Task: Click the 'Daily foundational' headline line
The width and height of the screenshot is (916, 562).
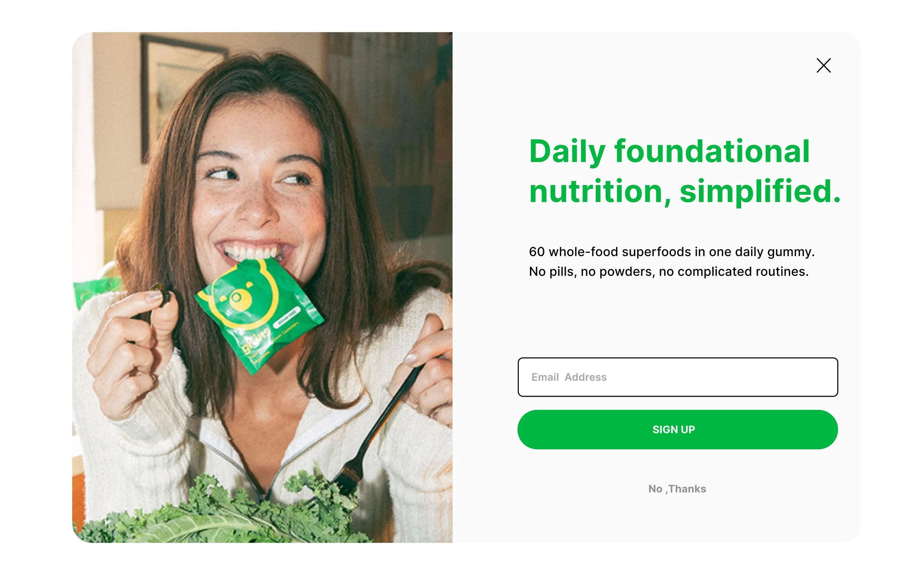Action: pos(669,152)
